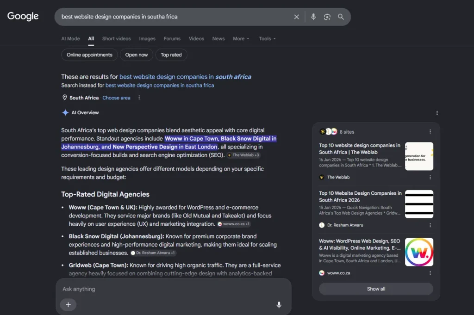Switch to Images tab
474x315 pixels.
pyautogui.click(x=147, y=39)
